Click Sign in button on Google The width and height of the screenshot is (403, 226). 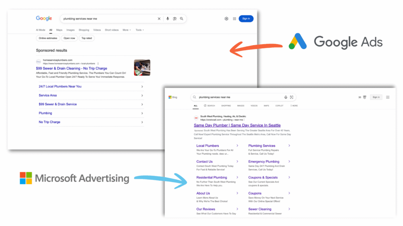[246, 19]
